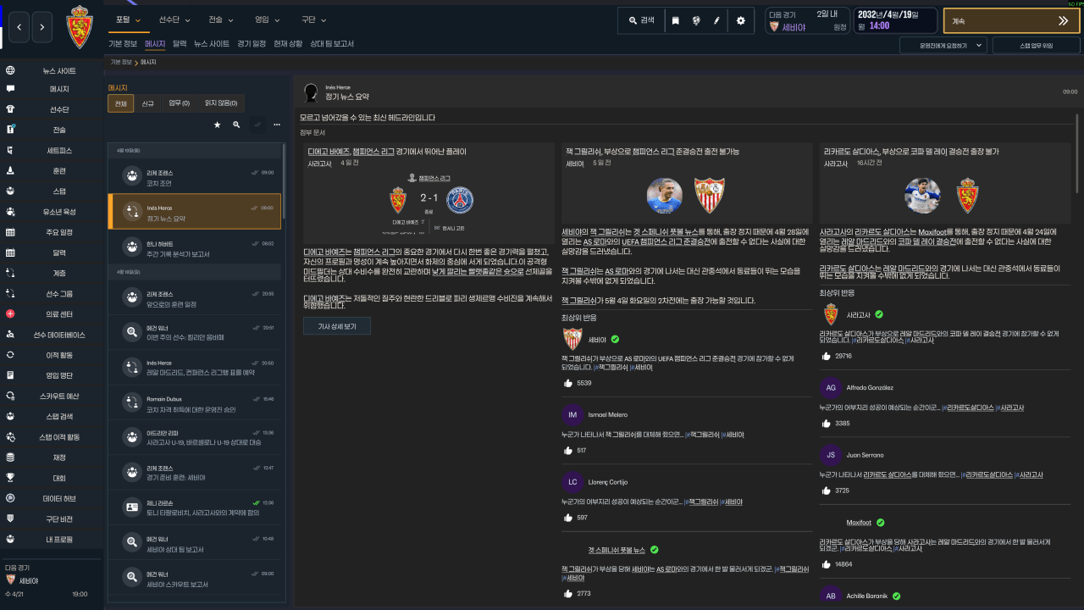This screenshot has height=610, width=1084.
Task: Click the globe icon in top toolbar
Action: (x=696, y=20)
